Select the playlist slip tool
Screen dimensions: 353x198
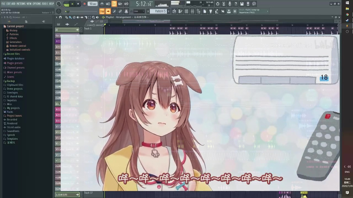(82, 17)
